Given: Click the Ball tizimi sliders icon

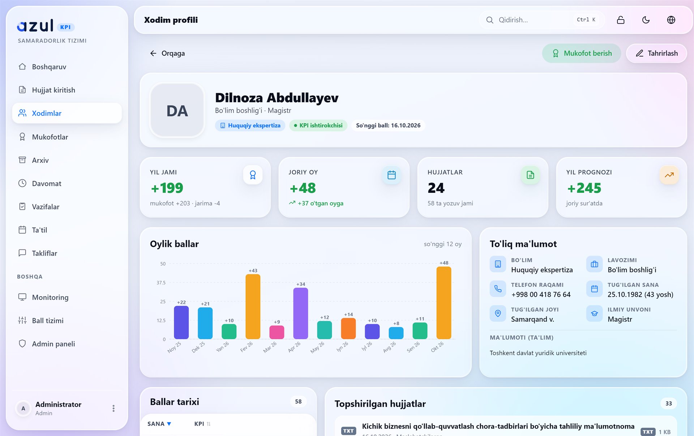Looking at the screenshot, I should (x=22, y=320).
